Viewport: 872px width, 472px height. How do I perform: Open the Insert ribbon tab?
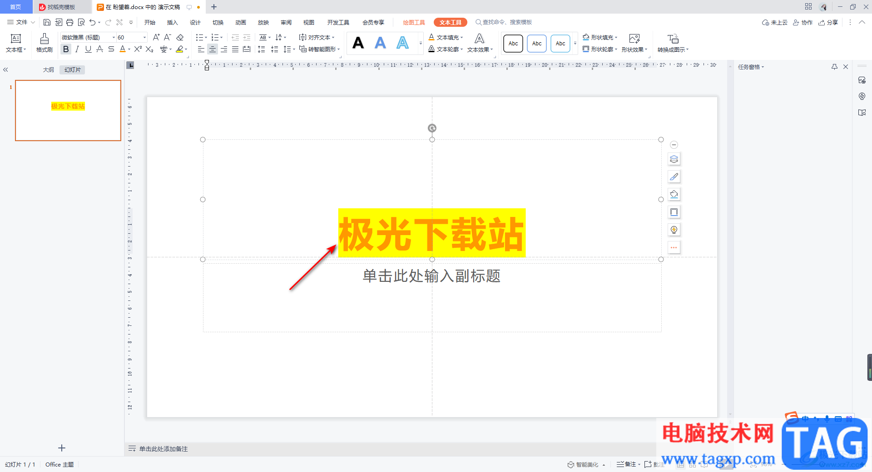(172, 22)
